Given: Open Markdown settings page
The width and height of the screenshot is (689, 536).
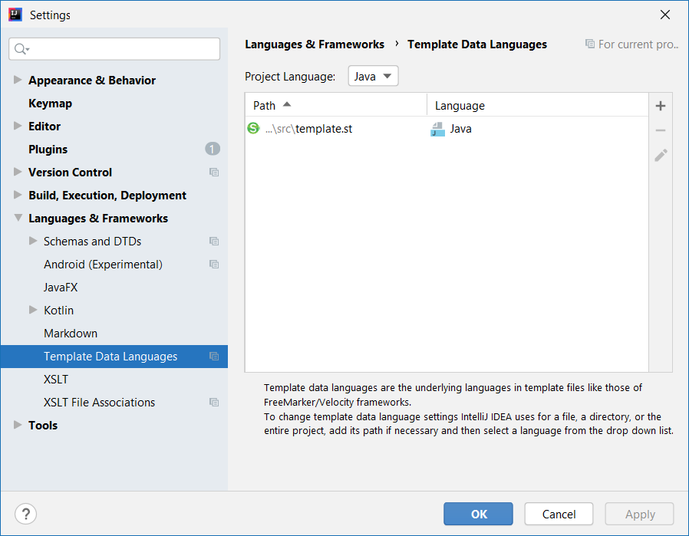Looking at the screenshot, I should (x=71, y=334).
